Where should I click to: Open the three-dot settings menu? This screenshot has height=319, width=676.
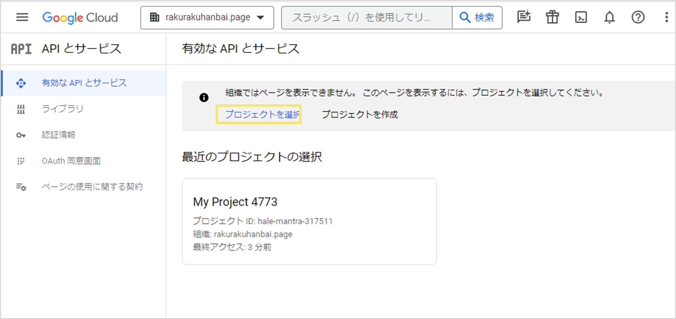pyautogui.click(x=666, y=17)
